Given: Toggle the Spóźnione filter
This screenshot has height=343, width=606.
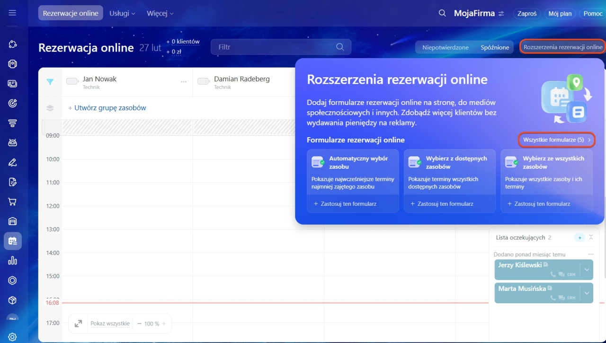Looking at the screenshot, I should coord(495,47).
